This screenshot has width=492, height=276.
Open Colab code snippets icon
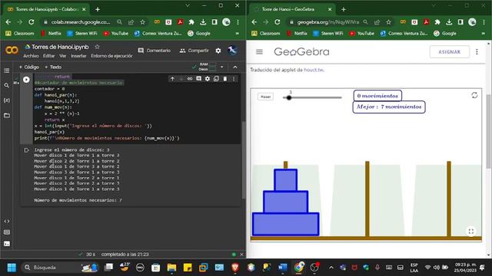click(x=7, y=222)
